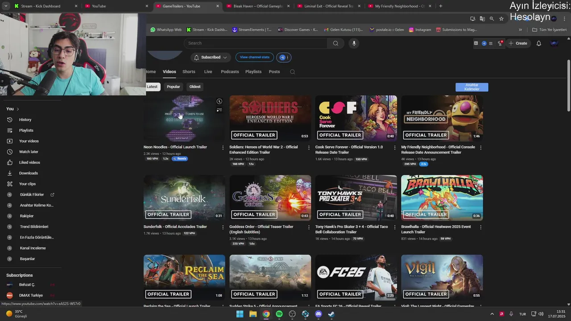Open options menu for Neon Noodles video
The image size is (571, 321).
tap(223, 147)
